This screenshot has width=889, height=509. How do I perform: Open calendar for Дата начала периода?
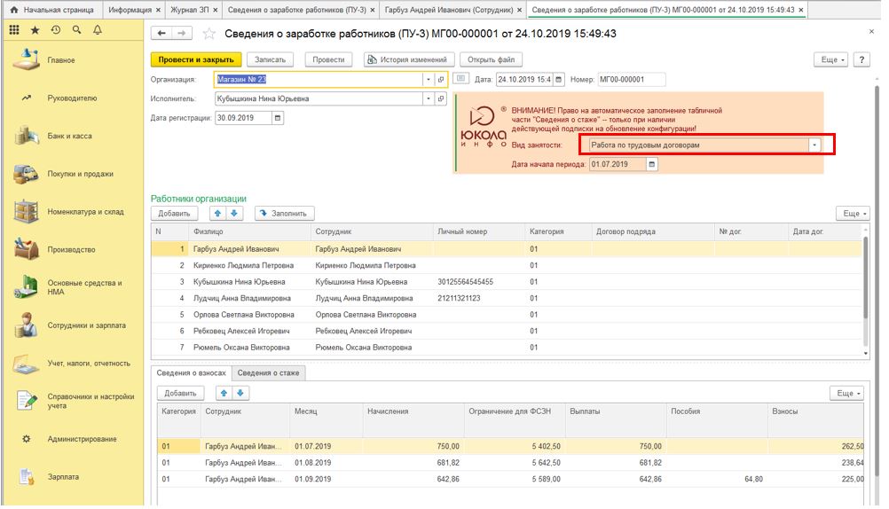652,164
